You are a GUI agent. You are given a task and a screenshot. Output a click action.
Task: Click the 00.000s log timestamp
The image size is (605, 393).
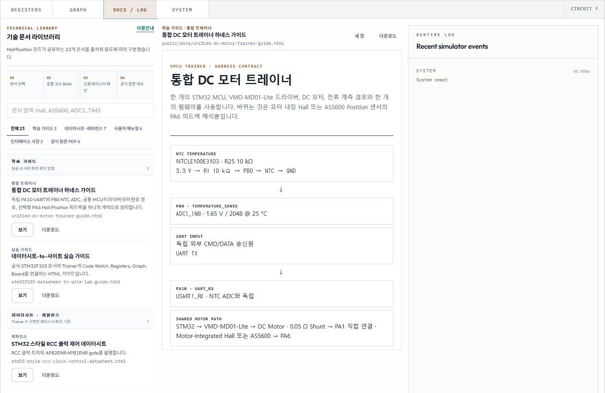(x=582, y=72)
